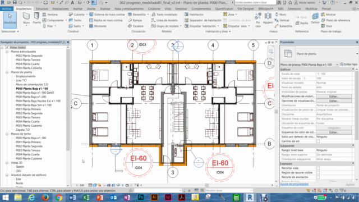Screen dimensions: 359x202
Task: Open the {3D} view item
Action: coord(19,171)
